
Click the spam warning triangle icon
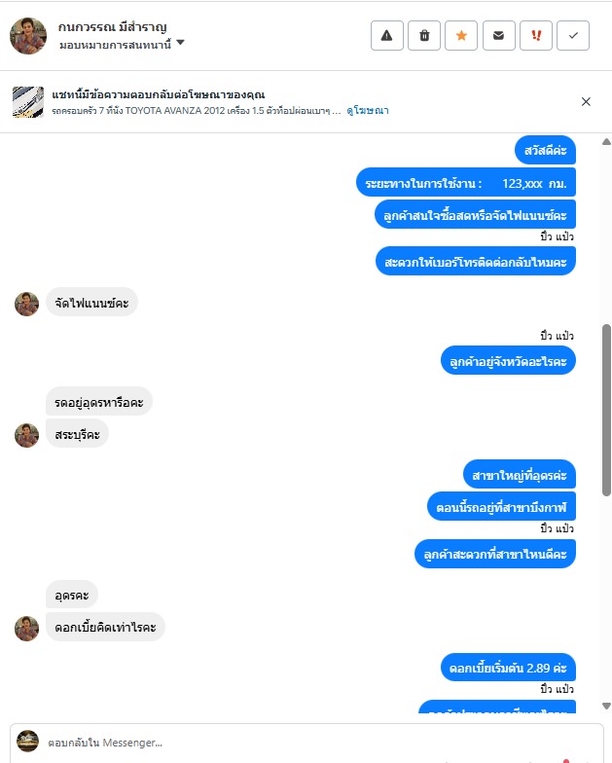(x=387, y=35)
